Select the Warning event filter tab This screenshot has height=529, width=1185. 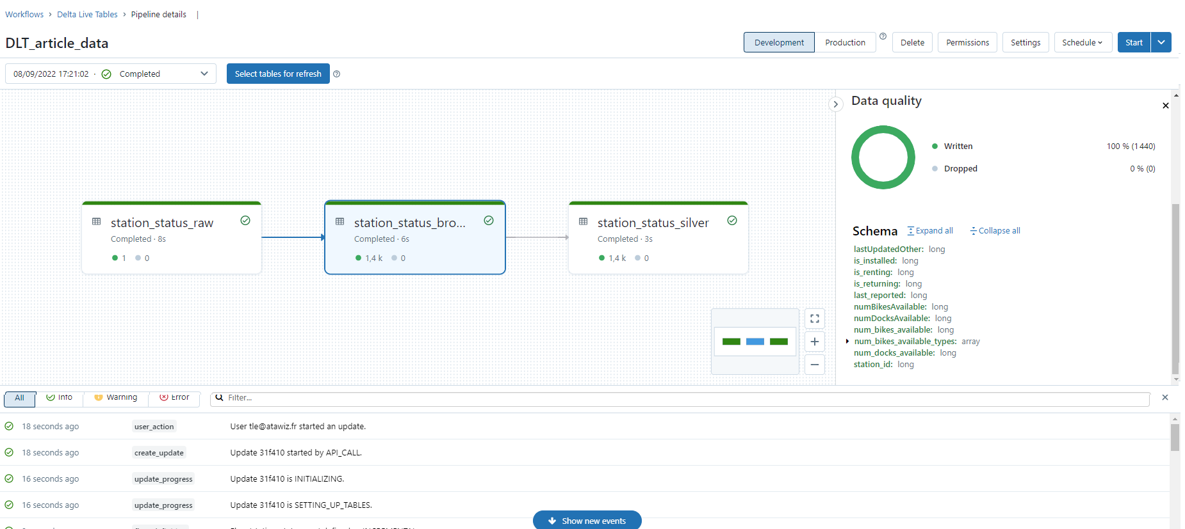[x=116, y=398]
